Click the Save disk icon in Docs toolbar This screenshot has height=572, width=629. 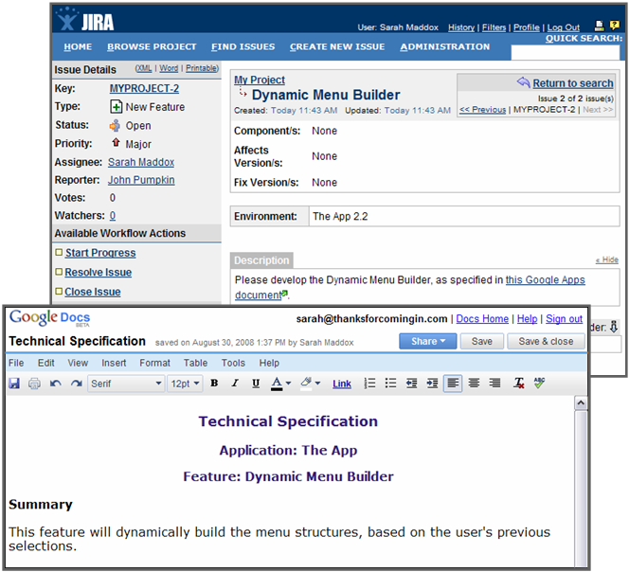pyautogui.click(x=14, y=384)
